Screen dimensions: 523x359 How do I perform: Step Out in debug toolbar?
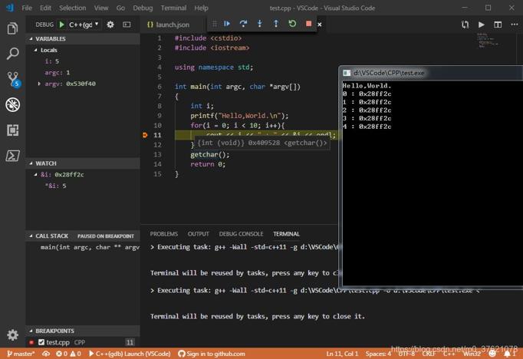click(276, 24)
